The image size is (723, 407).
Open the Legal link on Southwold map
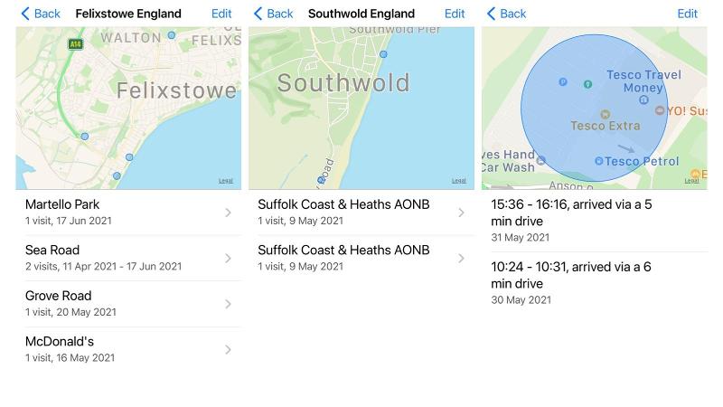pyautogui.click(x=459, y=181)
